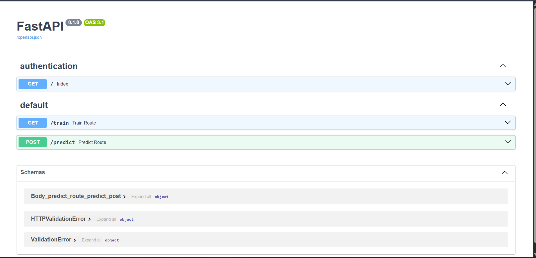The image size is (536, 258).
Task: Click the Schemas section title
Action: coord(33,172)
